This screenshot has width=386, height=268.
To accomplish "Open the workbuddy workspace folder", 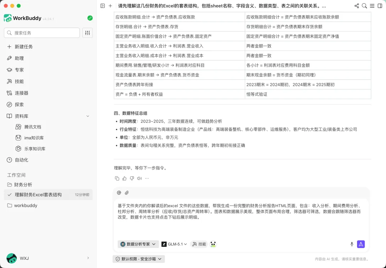I will [x=48, y=205].
